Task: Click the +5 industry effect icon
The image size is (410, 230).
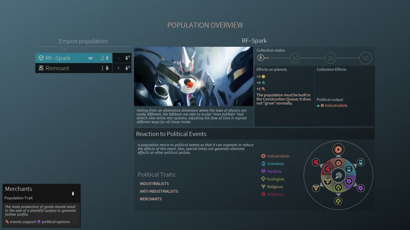Action: [x=263, y=89]
